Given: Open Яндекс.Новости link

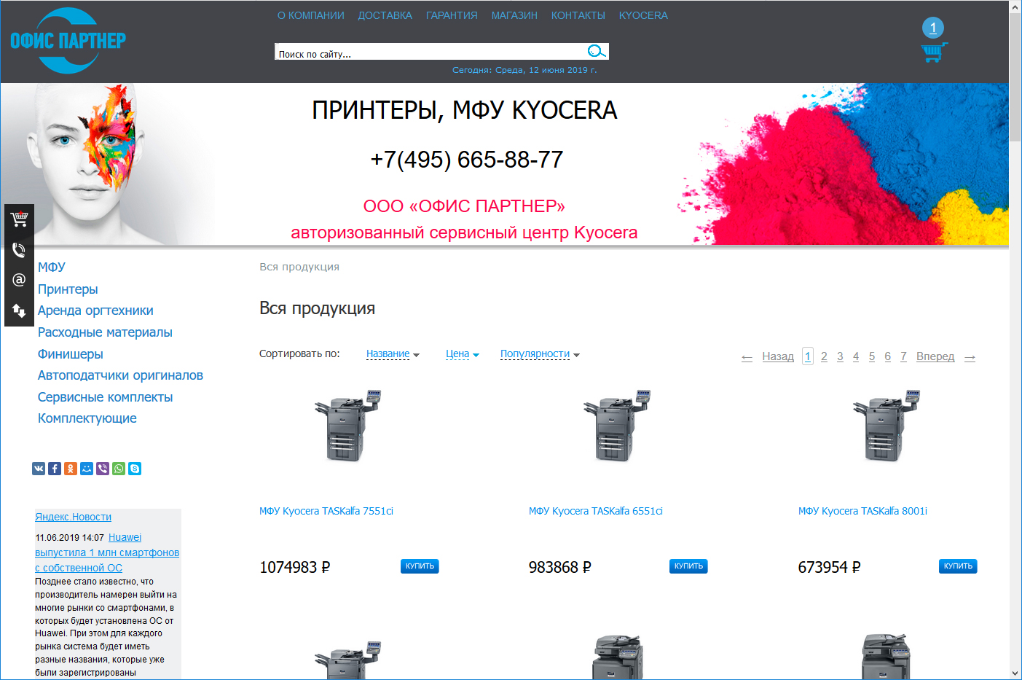Looking at the screenshot, I should tap(73, 517).
